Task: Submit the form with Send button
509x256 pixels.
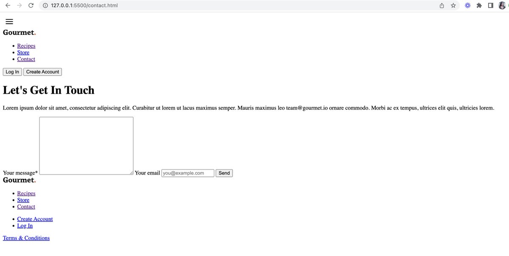Action: (224, 173)
